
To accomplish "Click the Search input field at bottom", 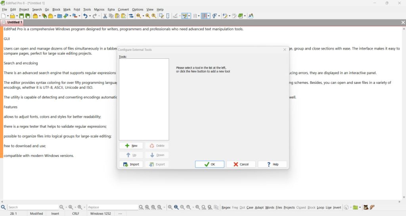I will click(33, 207).
